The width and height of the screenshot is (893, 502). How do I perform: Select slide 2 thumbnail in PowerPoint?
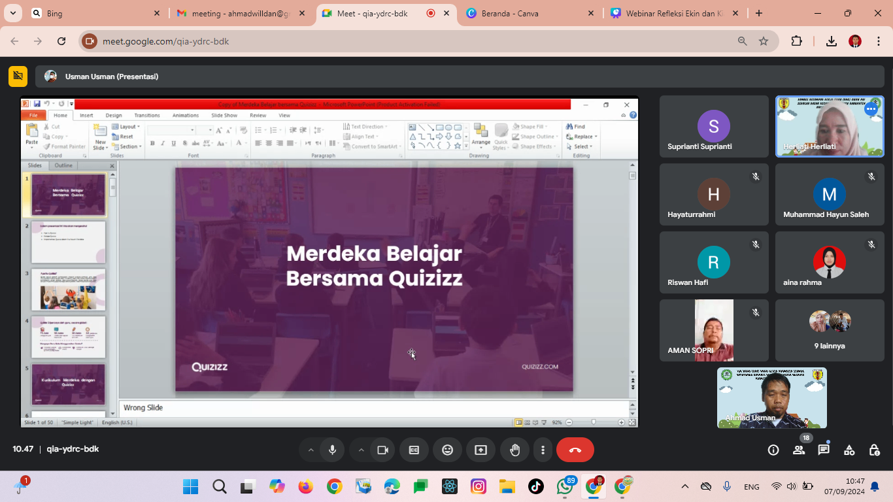pyautogui.click(x=69, y=242)
